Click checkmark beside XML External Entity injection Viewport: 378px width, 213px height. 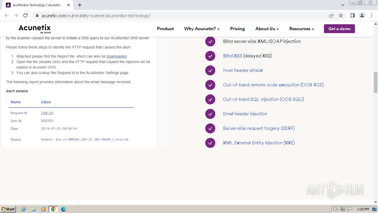(210, 143)
